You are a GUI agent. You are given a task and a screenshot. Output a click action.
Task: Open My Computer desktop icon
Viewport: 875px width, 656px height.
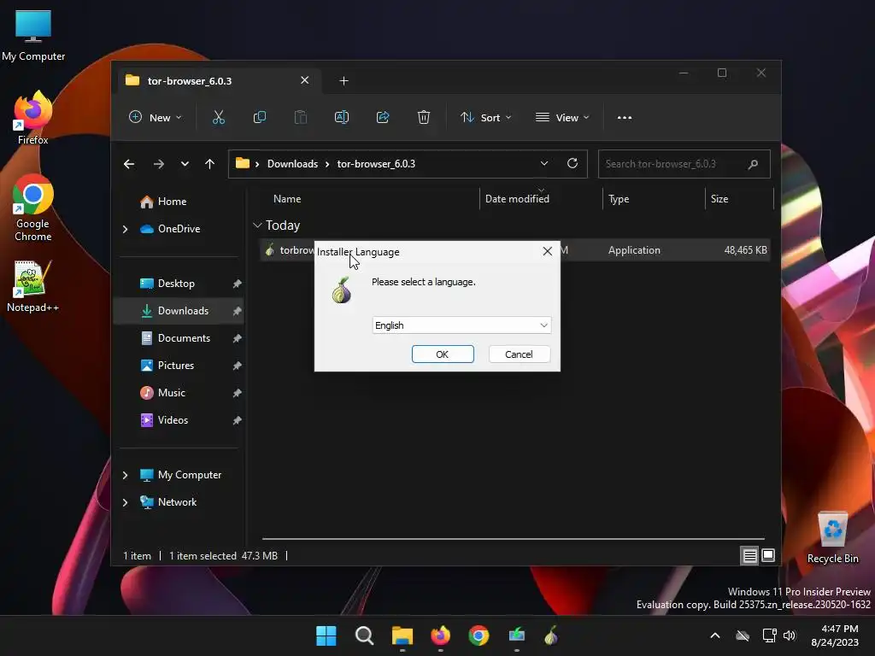[33, 36]
